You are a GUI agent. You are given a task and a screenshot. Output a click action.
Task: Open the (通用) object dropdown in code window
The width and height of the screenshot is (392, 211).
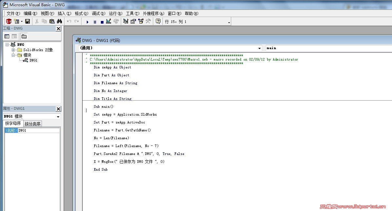[259, 48]
